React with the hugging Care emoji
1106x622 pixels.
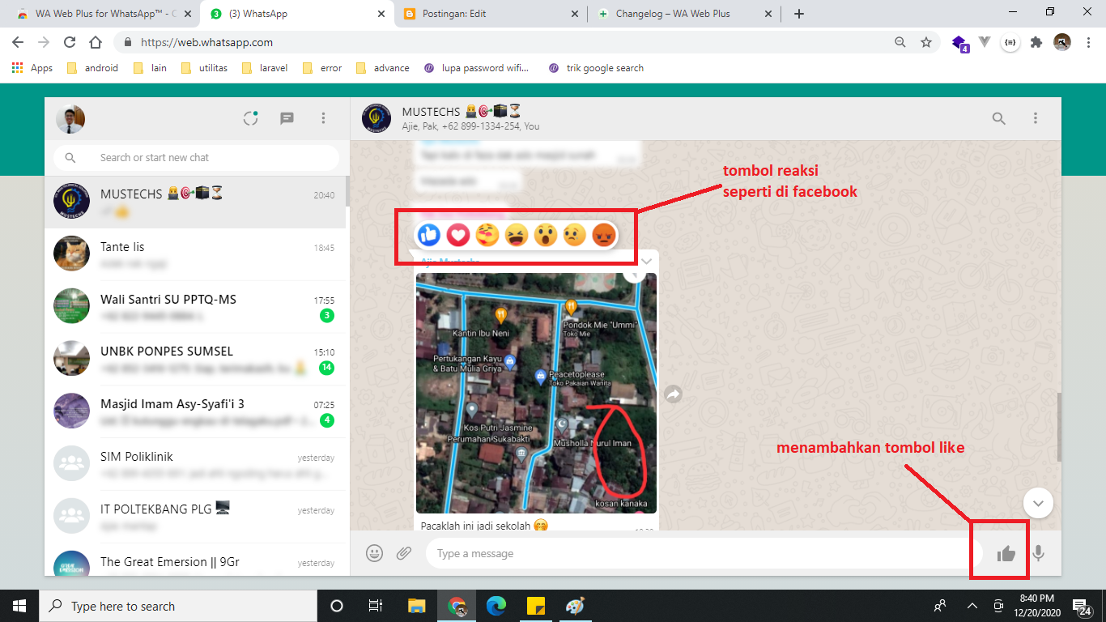[487, 235]
